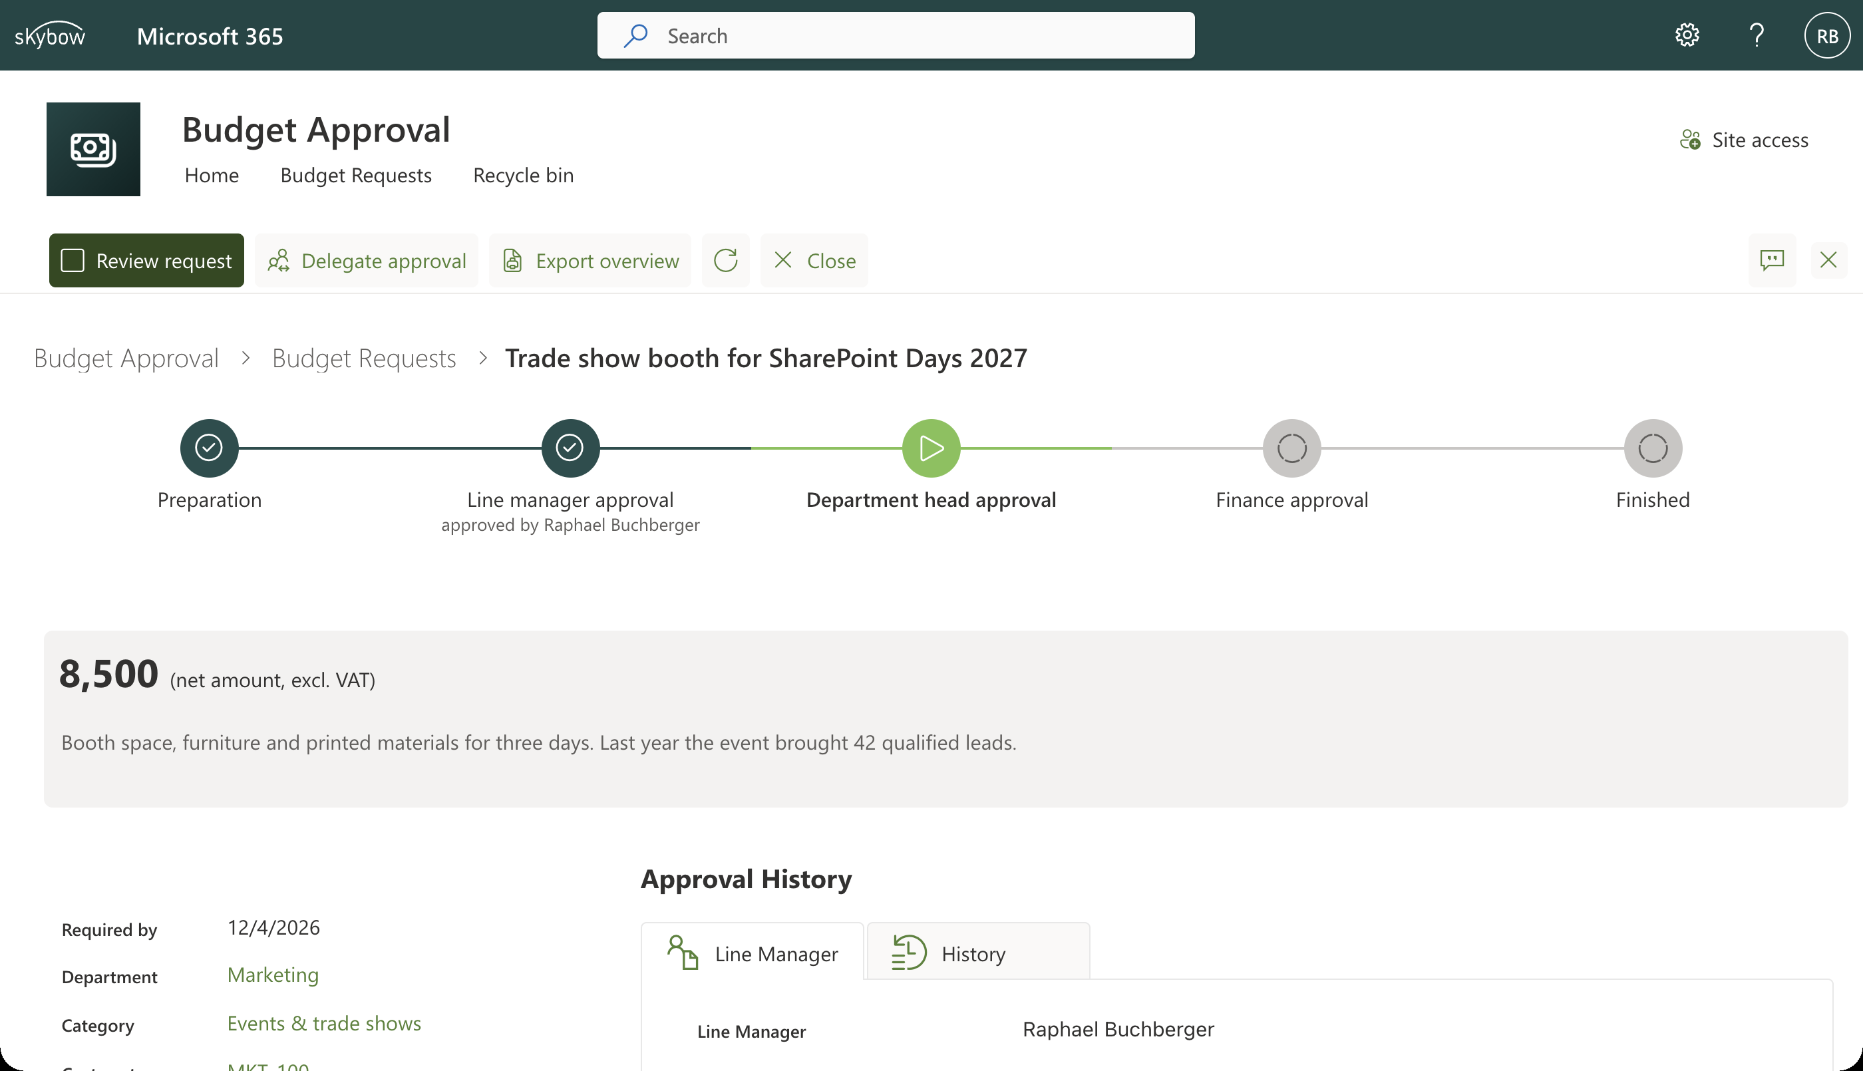Click the Budget Approval breadcrumb link

tap(126, 359)
